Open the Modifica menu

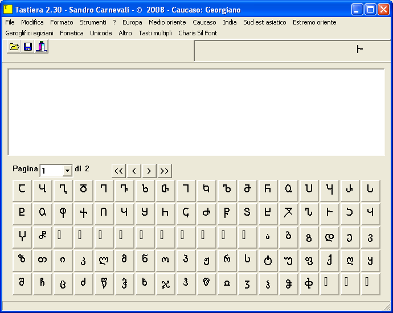tap(32, 22)
